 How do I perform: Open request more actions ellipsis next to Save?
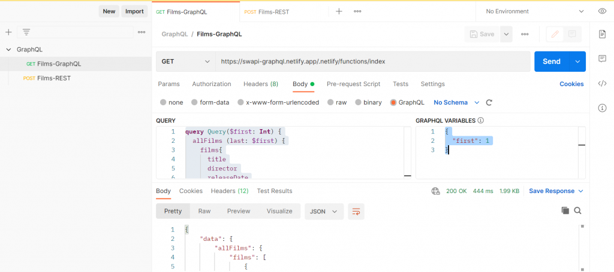(525, 34)
